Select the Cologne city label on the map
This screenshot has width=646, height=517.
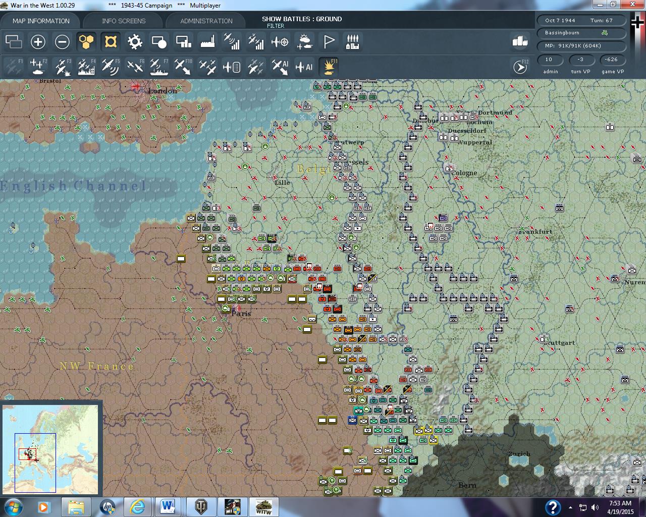[x=464, y=173]
